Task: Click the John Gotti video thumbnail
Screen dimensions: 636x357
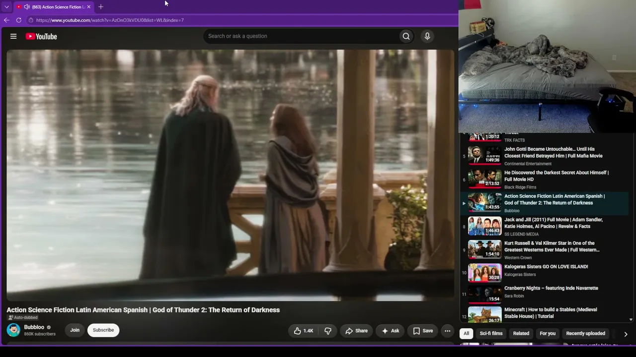Action: click(x=484, y=155)
